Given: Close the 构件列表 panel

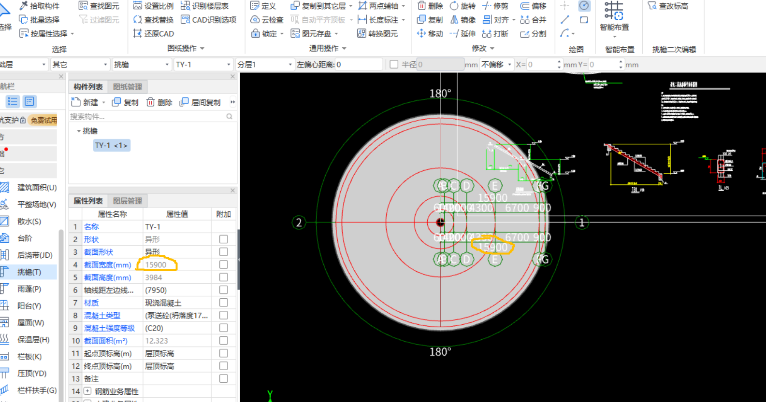Looking at the screenshot, I should click(x=232, y=77).
